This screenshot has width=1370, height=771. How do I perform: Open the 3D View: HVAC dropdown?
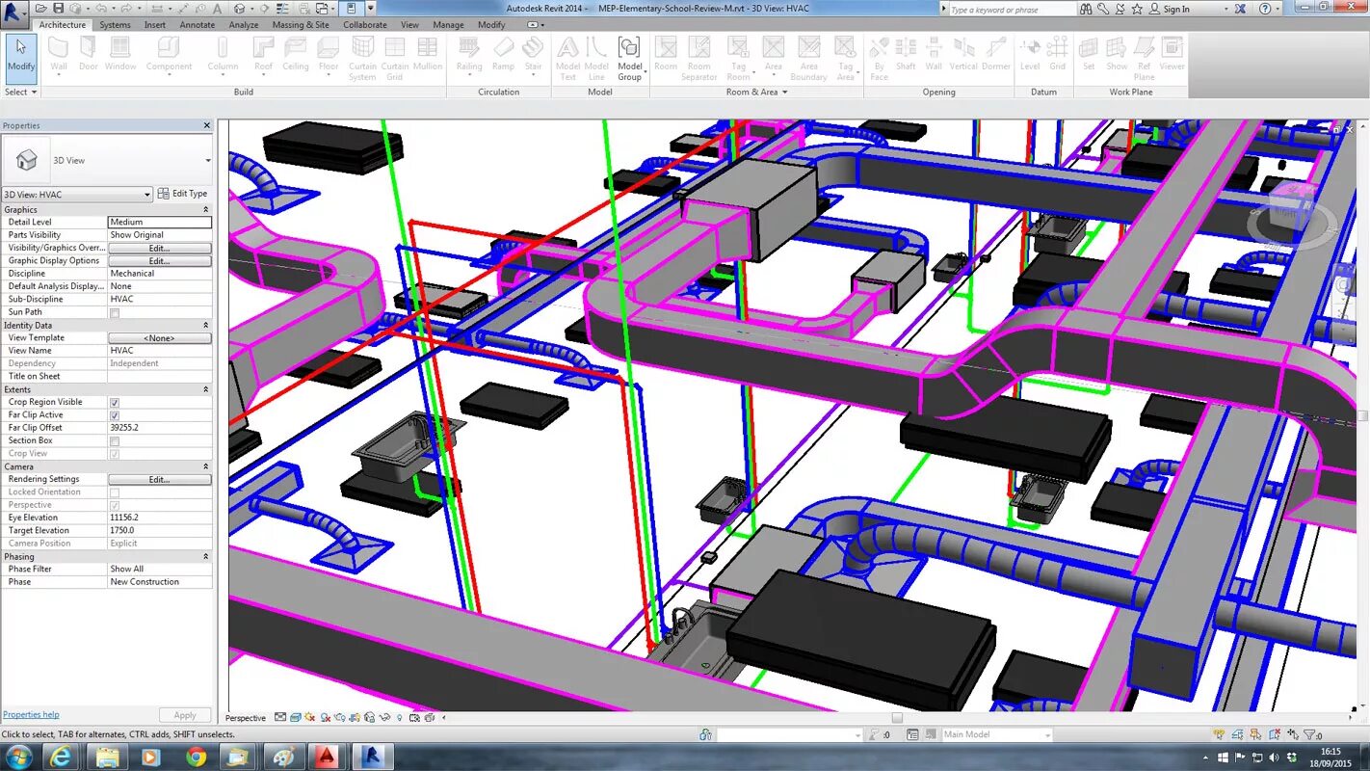click(77, 195)
